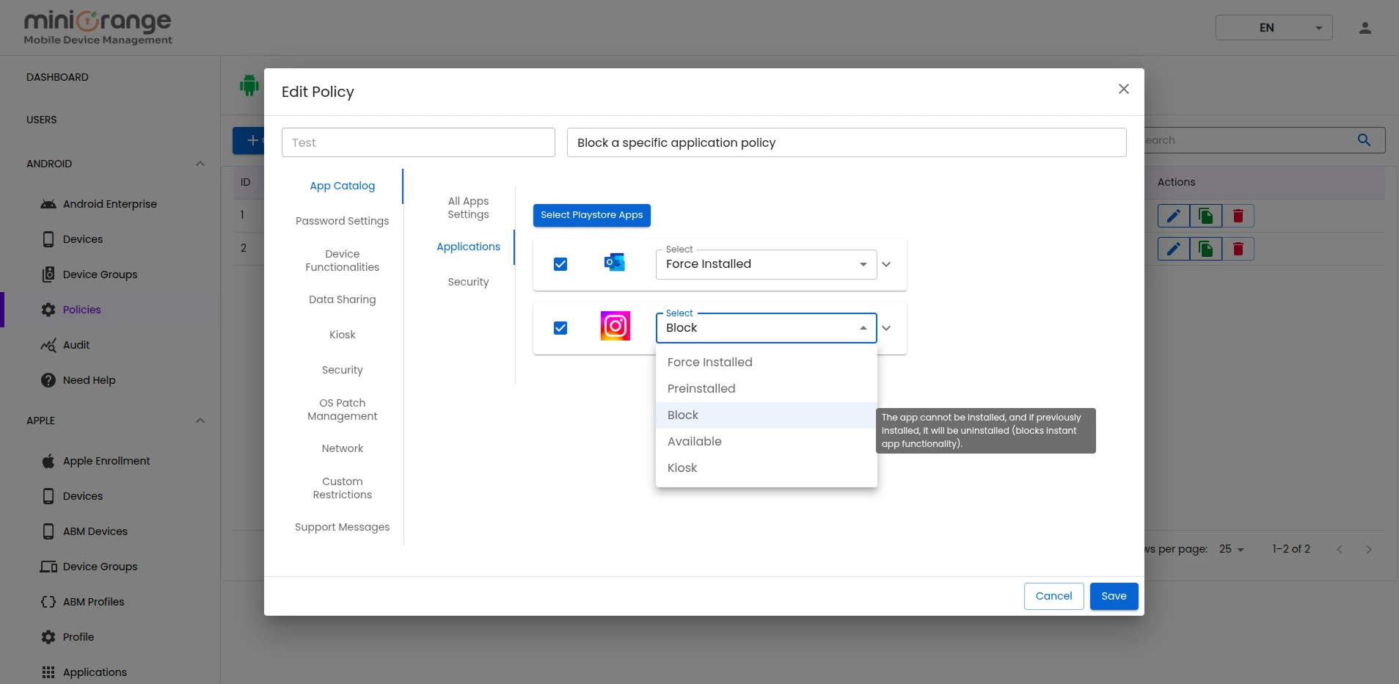Open the Policies section in sidebar

(83, 309)
